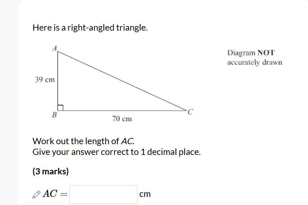
Task: Select the vertex label C on the triangle
Action: (x=190, y=112)
